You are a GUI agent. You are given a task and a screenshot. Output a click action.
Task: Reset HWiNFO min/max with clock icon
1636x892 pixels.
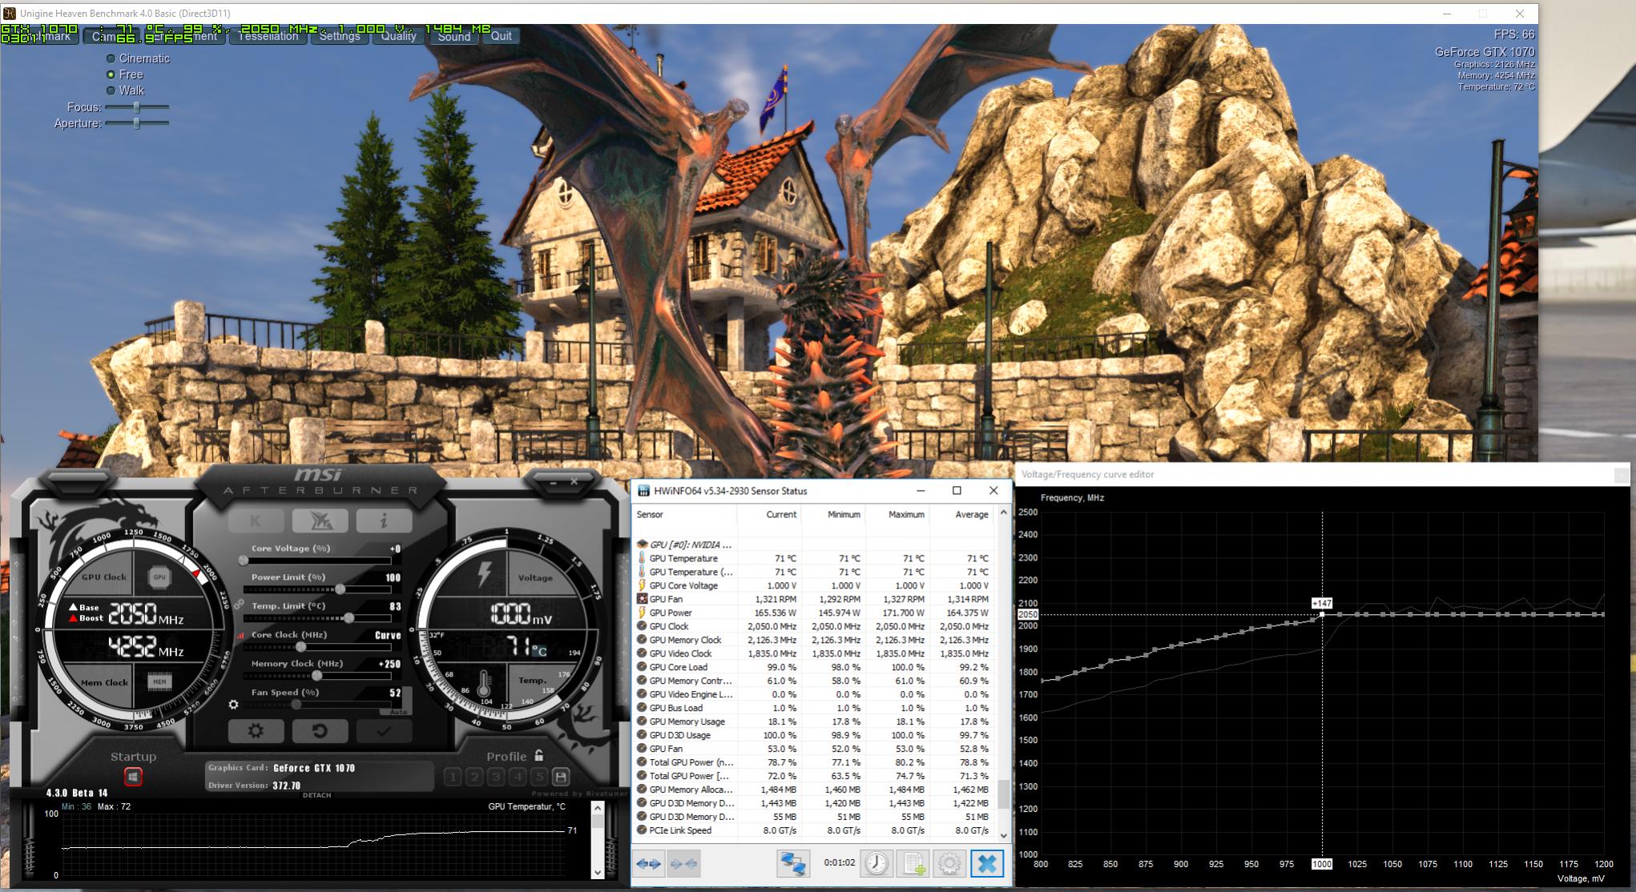point(876,863)
